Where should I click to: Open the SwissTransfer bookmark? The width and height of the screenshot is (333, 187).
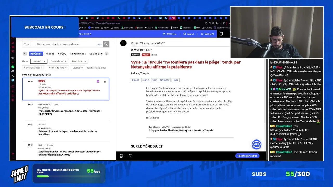tap(161, 28)
